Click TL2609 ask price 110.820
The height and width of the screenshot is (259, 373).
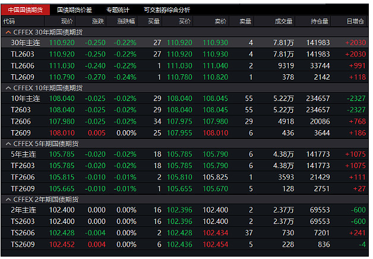pyautogui.click(x=215, y=77)
